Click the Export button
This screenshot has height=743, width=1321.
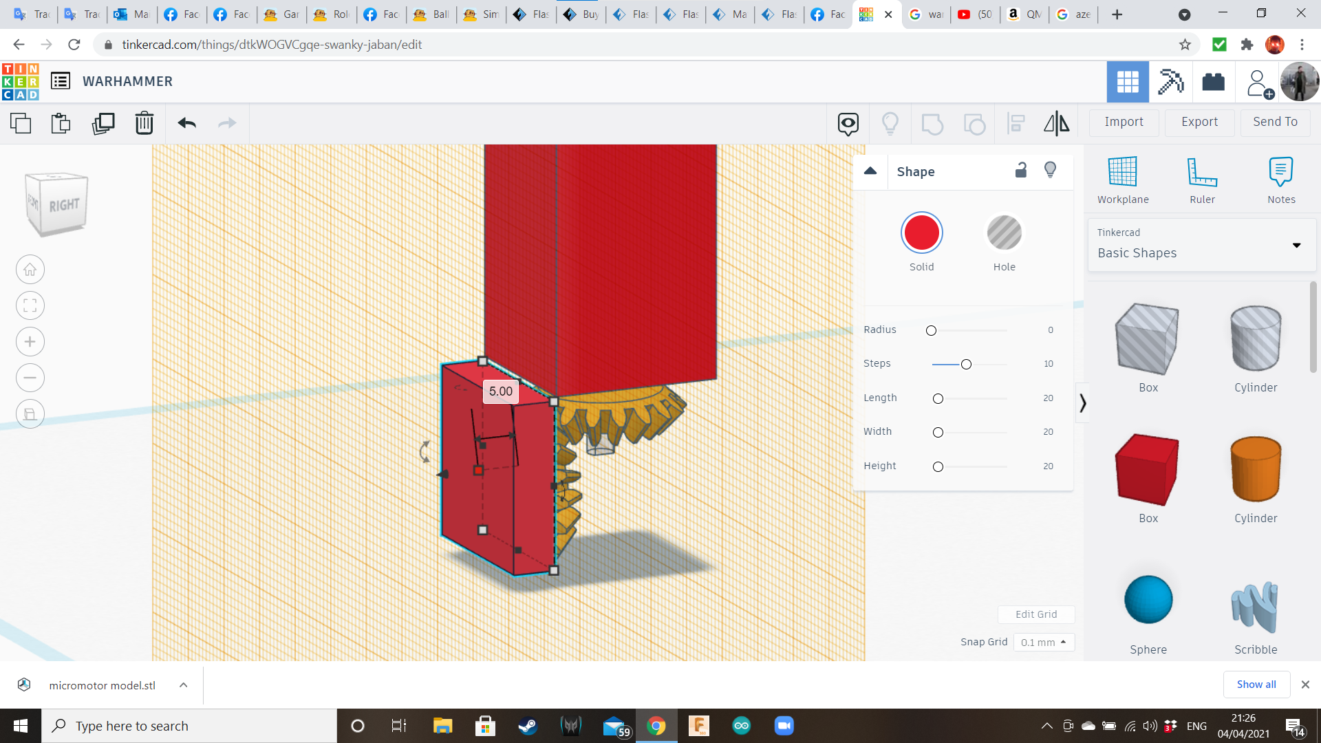pos(1199,122)
